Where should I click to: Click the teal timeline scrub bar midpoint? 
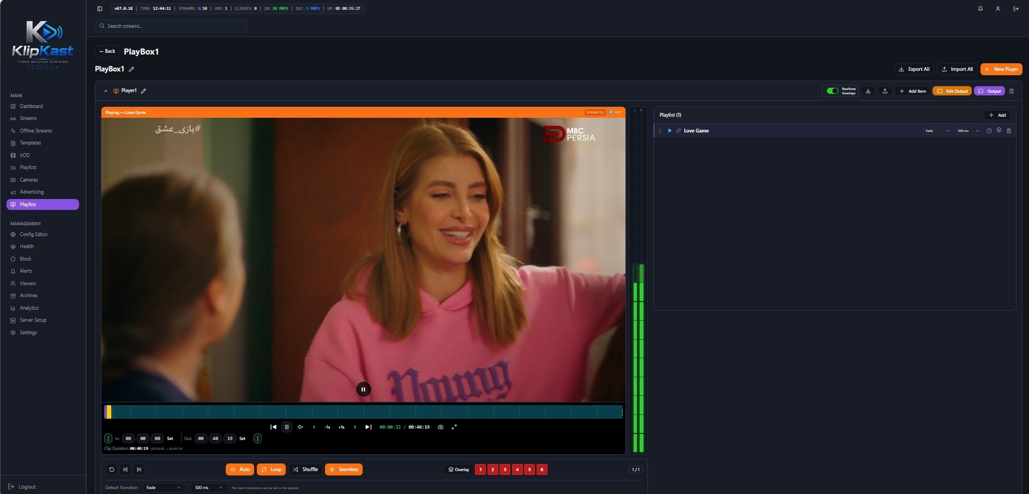click(x=363, y=412)
